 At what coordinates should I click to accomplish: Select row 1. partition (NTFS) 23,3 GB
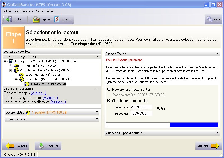point(38,66)
